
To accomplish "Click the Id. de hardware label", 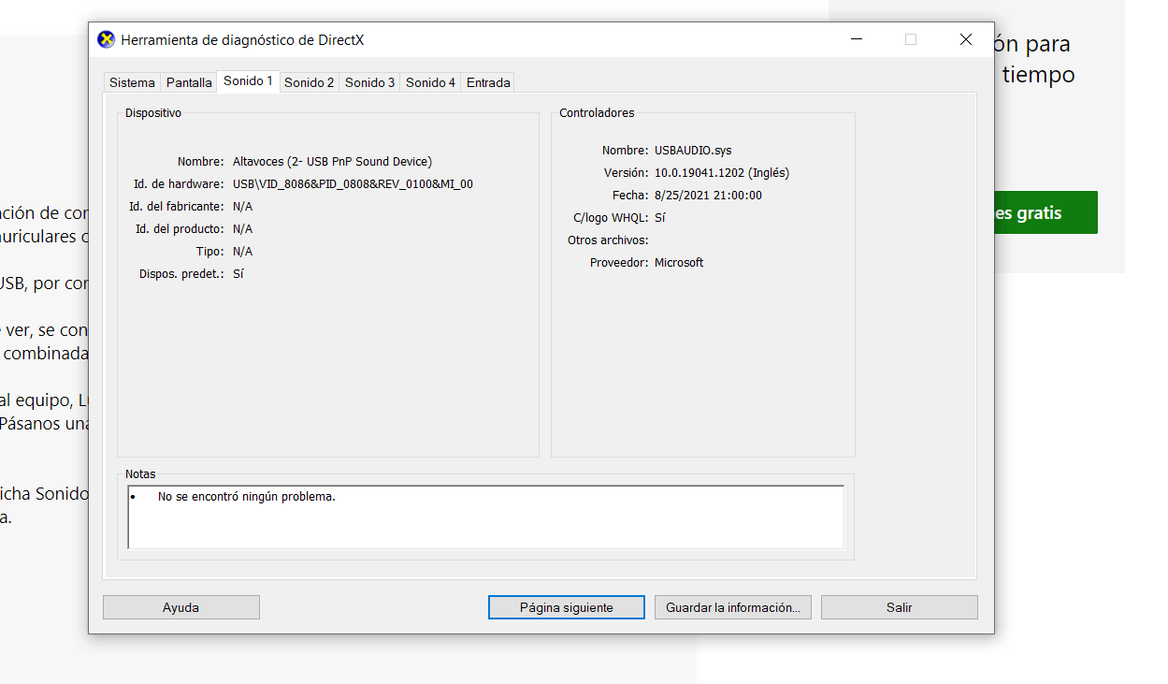I will click(179, 183).
